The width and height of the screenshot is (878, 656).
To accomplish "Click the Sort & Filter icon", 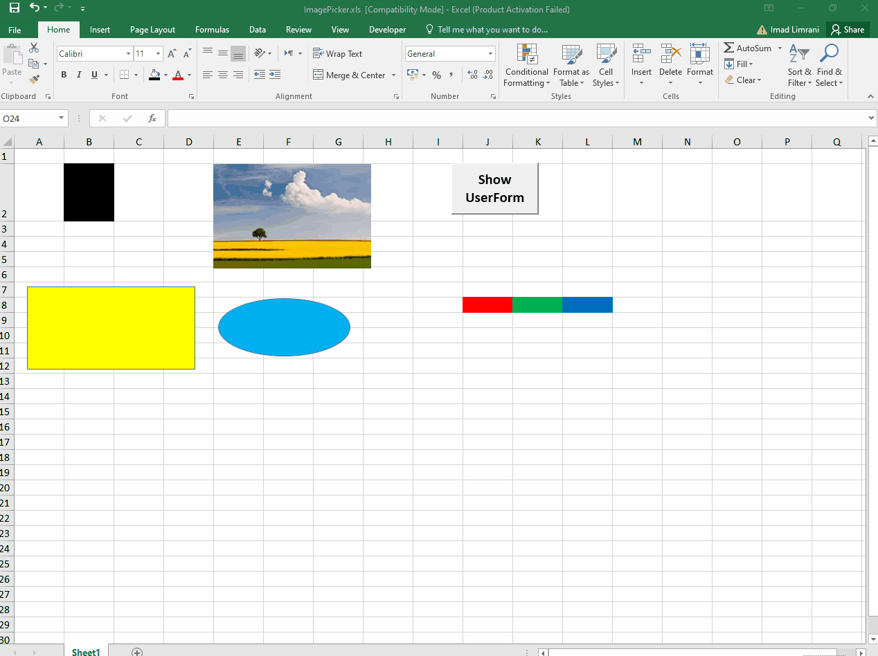I will coord(799,55).
